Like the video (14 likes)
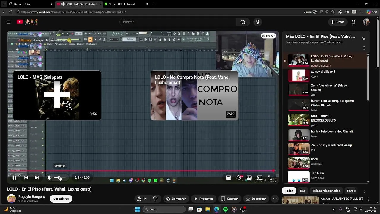380x214 pixels. click(142, 199)
